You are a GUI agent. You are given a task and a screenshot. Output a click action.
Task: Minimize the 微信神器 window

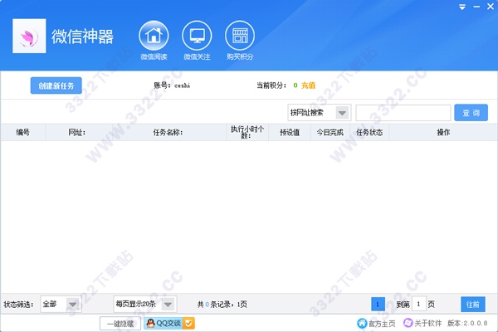[476, 7]
